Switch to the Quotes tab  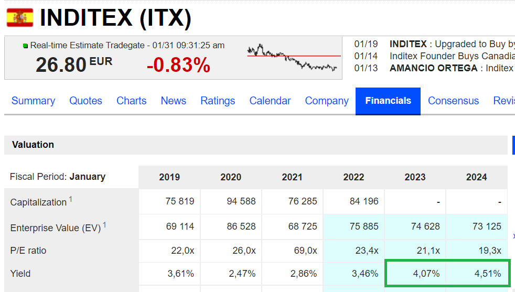pos(85,101)
